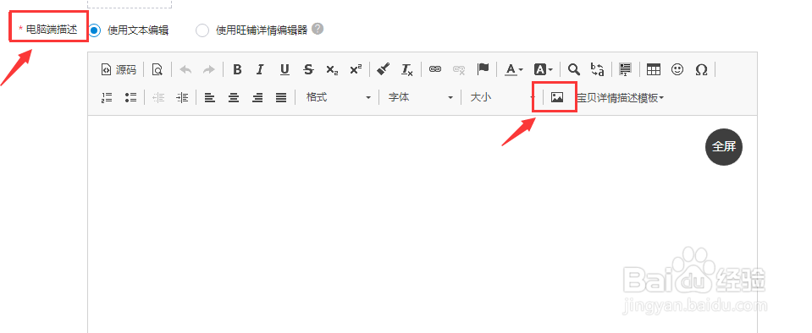The width and height of the screenshot is (812, 333).
Task: Open 宝贝详情描述模板 template dropdown
Action: 621,97
